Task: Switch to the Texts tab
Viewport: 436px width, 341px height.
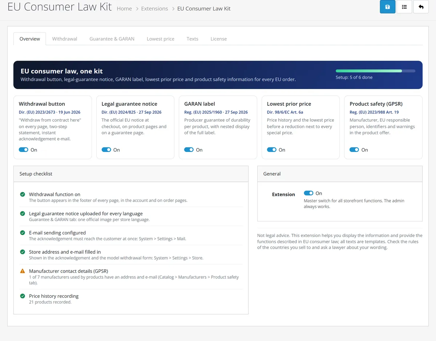Action: pos(193,39)
